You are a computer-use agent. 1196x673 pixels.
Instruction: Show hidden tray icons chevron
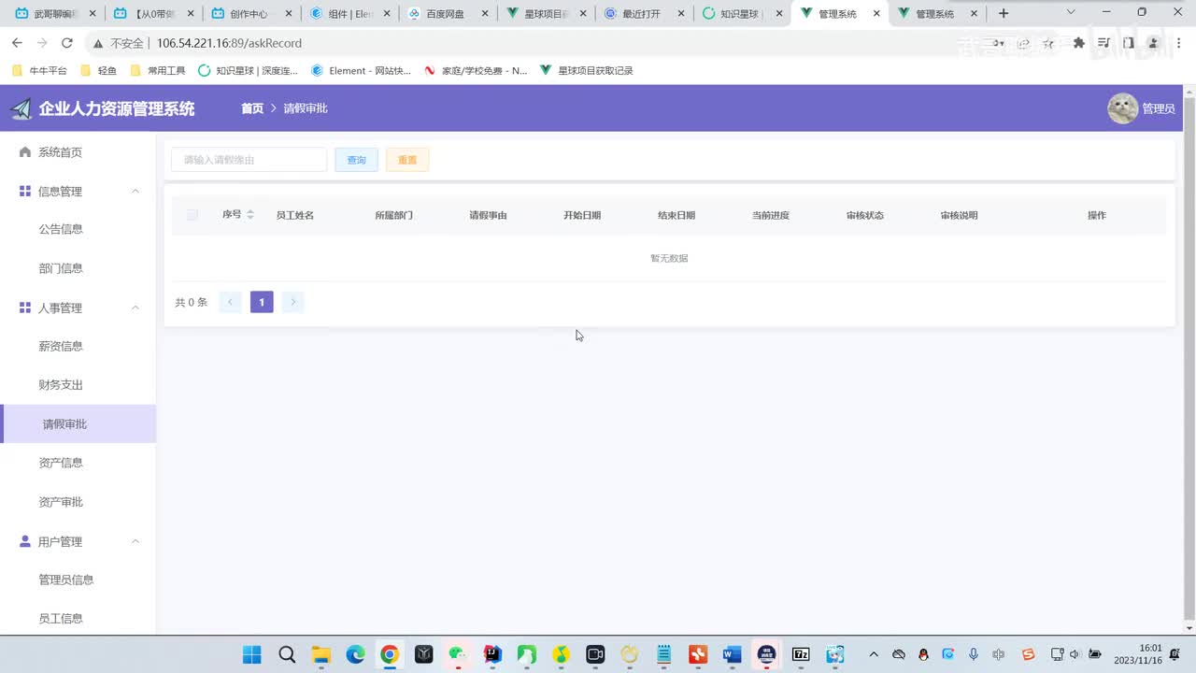874,654
